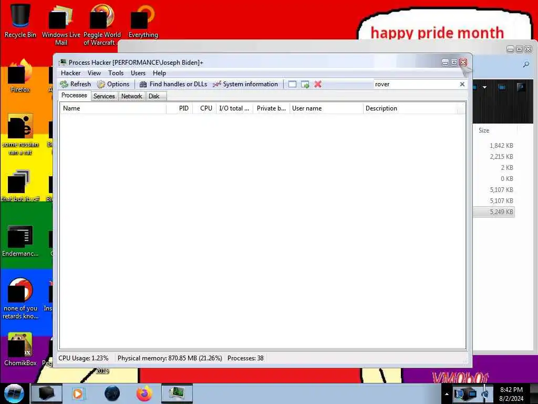The width and height of the screenshot is (538, 404).
Task: Click Processes: 38 status entry
Action: 245,358
